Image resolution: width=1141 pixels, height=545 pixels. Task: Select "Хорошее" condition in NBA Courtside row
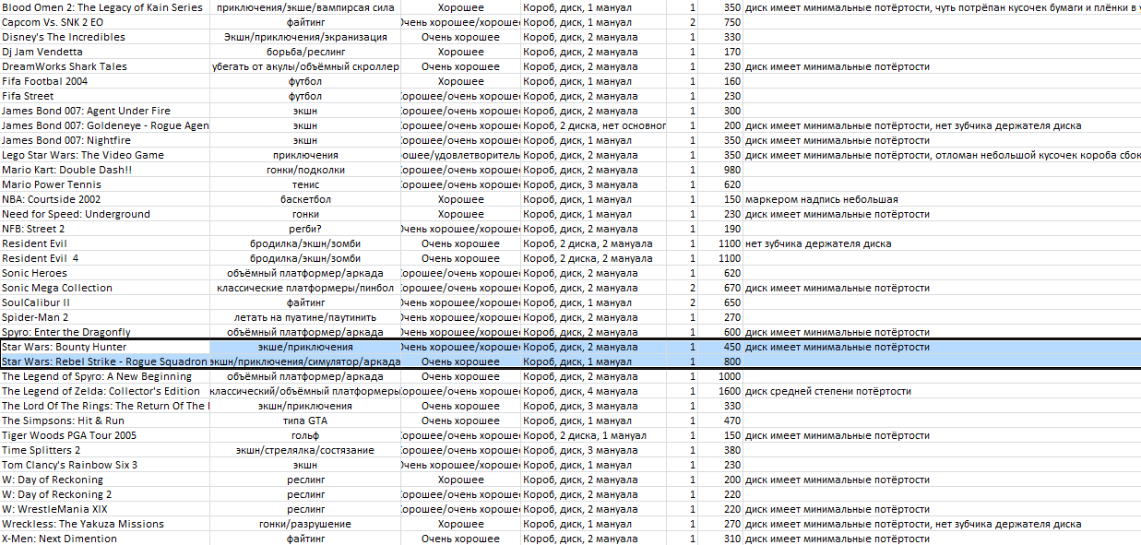pyautogui.click(x=460, y=199)
